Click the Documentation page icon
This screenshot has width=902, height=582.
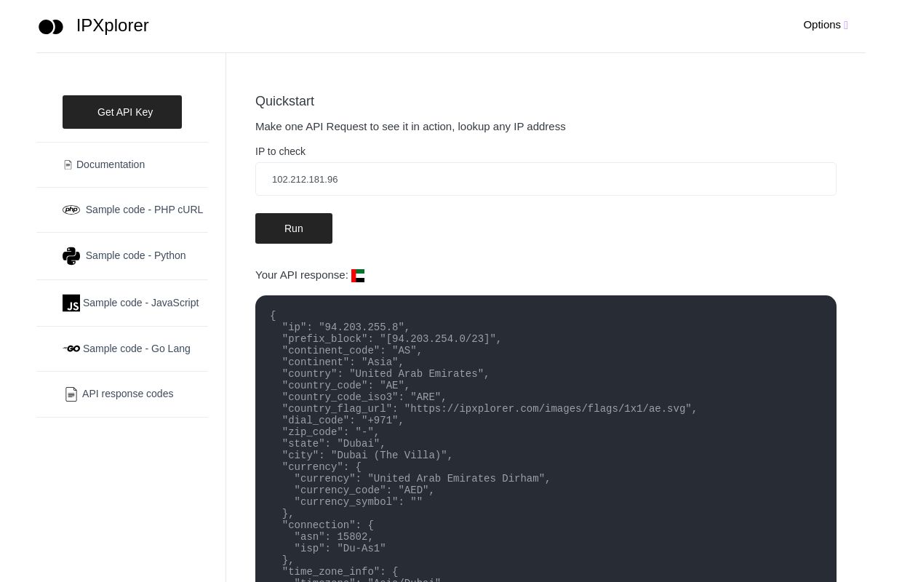(x=68, y=165)
